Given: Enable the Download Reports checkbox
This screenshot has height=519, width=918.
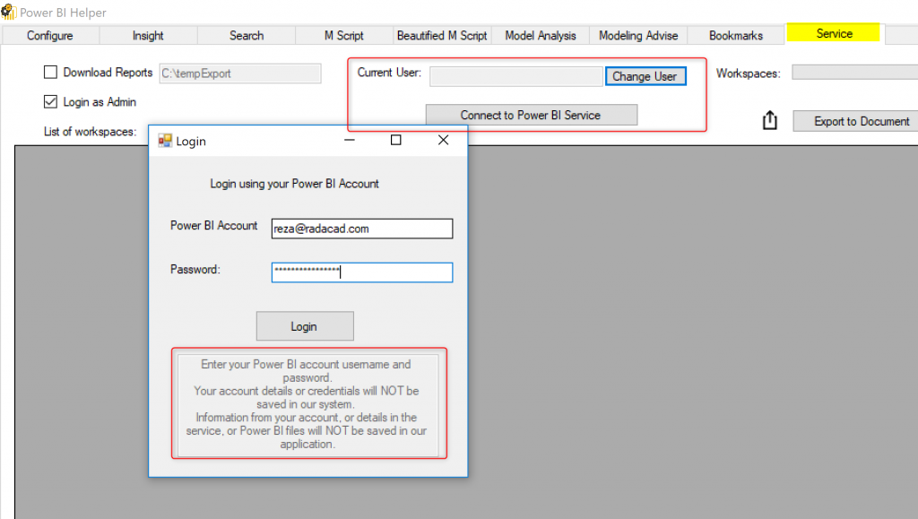Looking at the screenshot, I should pos(51,73).
